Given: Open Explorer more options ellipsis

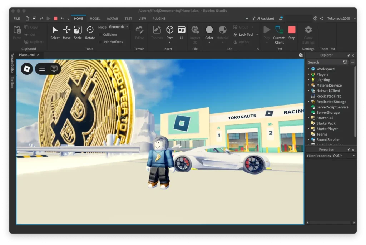Looking at the screenshot, I should pos(352,62).
